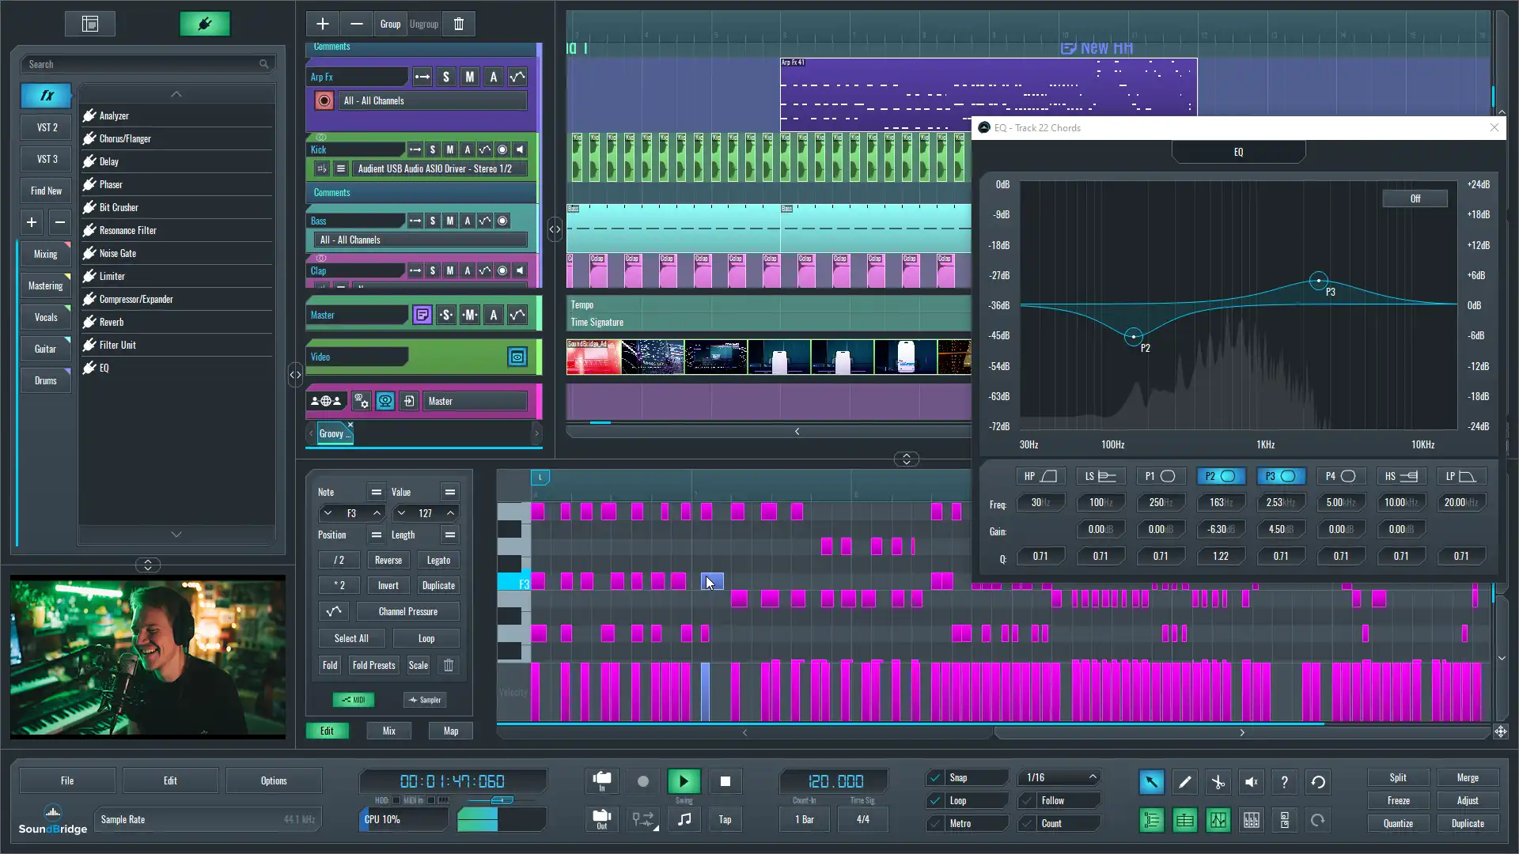Open the mixer faders view icon
The image size is (1519, 854).
(x=1251, y=820)
